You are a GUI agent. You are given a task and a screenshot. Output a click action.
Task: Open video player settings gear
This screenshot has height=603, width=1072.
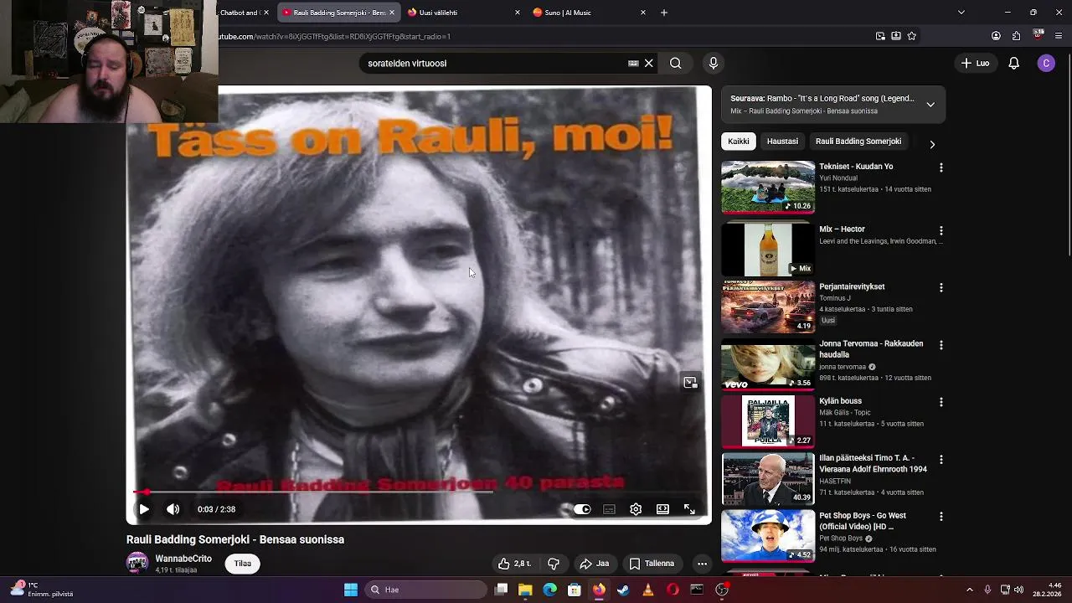636,509
